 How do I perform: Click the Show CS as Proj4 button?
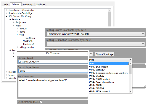tap(104, 54)
